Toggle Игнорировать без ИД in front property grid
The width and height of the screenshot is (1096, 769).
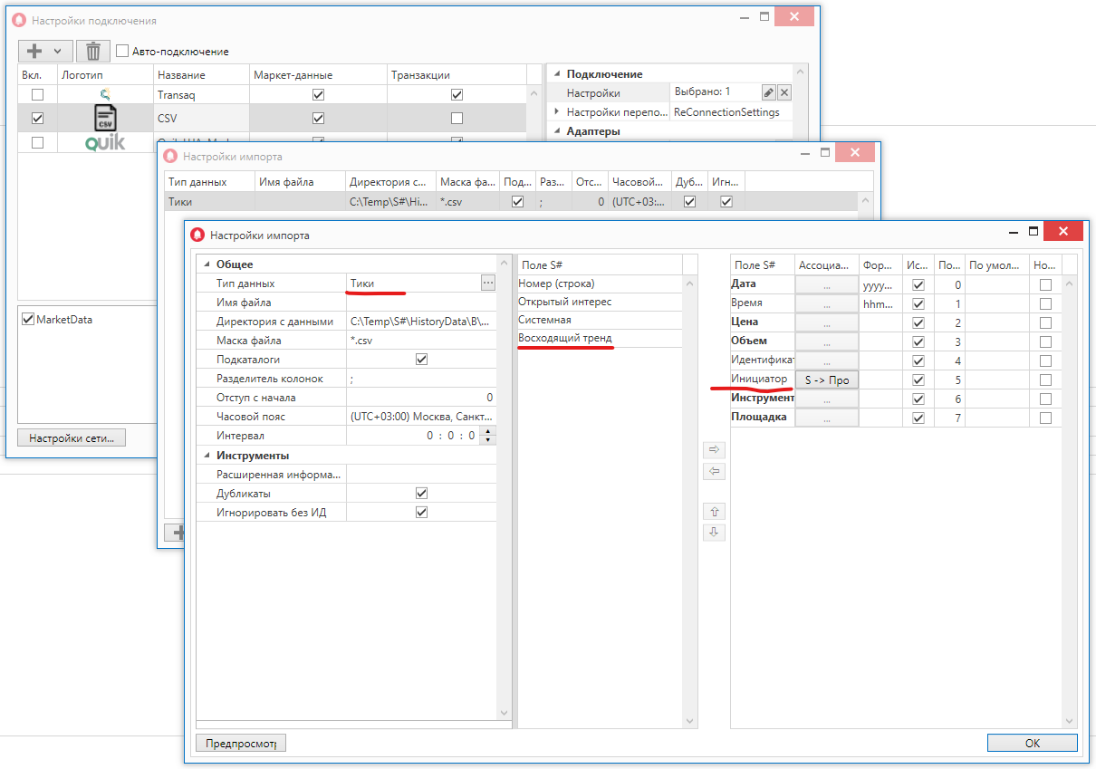[x=421, y=513]
